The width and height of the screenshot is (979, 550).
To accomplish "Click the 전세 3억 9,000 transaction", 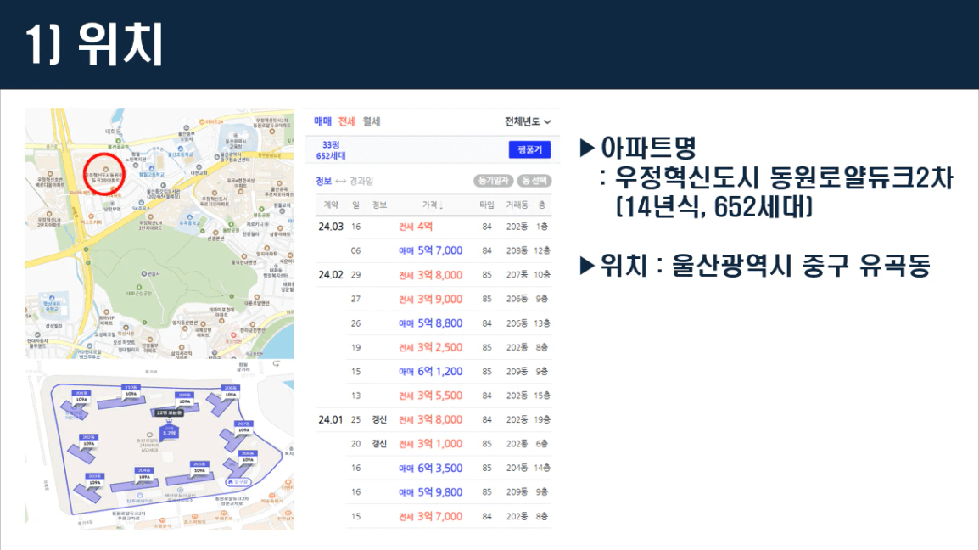I will click(450, 300).
